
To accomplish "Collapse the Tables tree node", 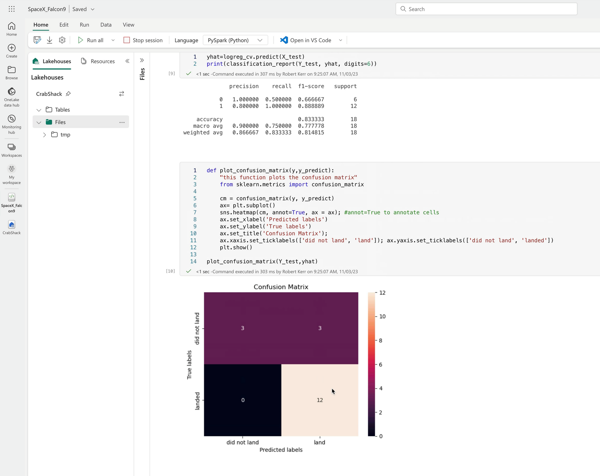I will pos(39,110).
